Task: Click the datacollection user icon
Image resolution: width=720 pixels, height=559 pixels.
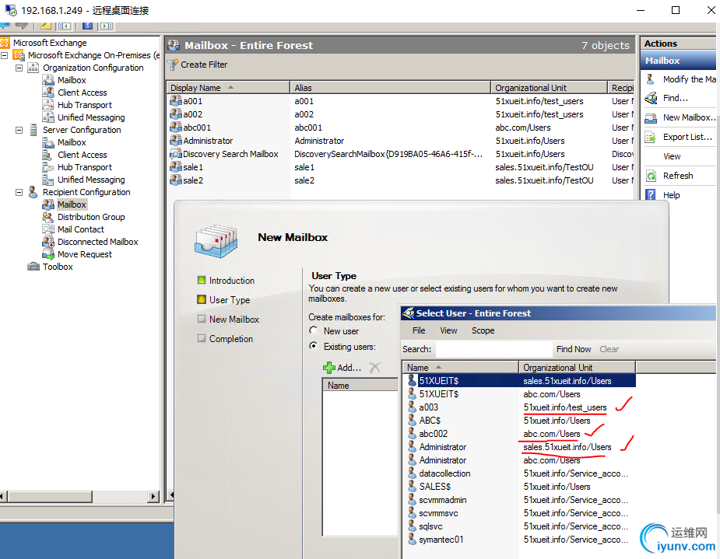Action: click(x=412, y=473)
